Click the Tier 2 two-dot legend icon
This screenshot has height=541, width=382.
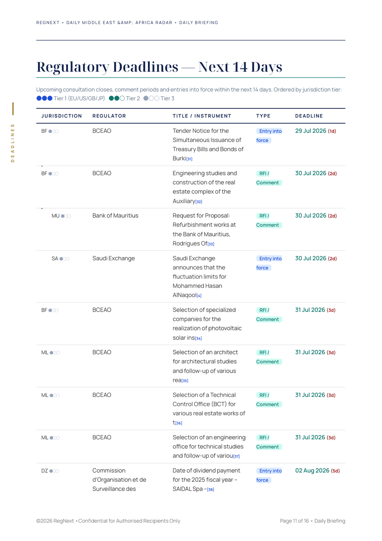pyautogui.click(x=117, y=98)
